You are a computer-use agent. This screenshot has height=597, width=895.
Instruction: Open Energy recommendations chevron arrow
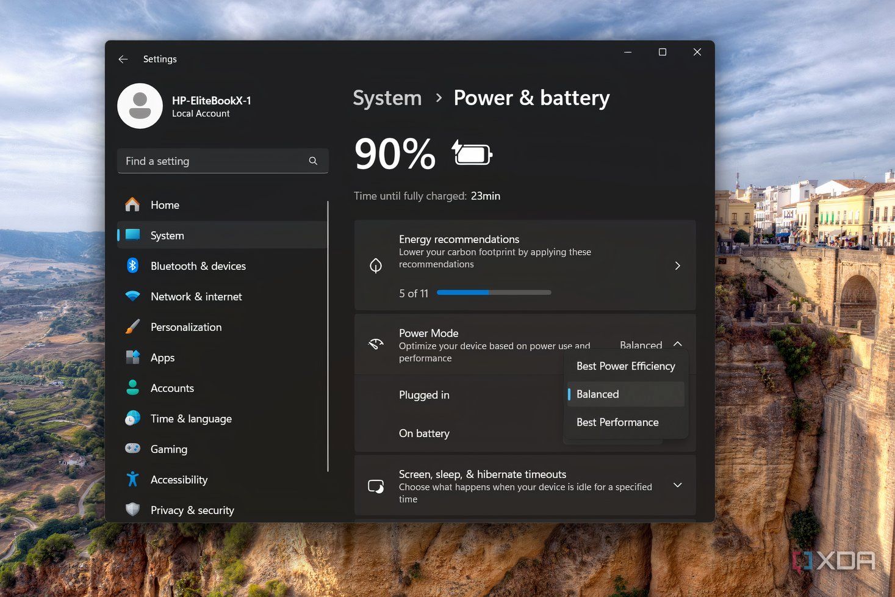tap(677, 266)
